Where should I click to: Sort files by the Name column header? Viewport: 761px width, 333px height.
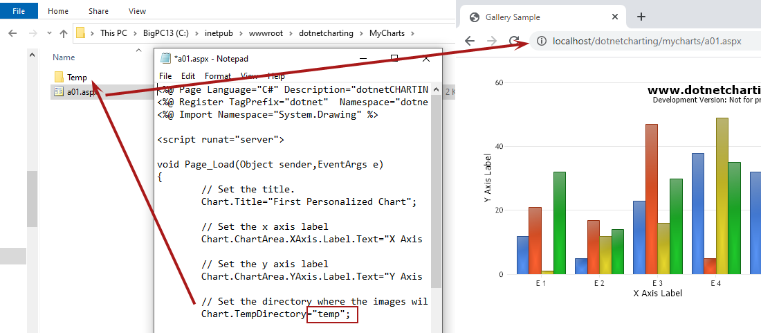pyautogui.click(x=64, y=57)
